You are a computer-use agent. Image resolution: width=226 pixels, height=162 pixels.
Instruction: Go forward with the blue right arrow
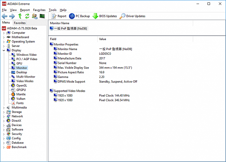[x=12, y=16]
